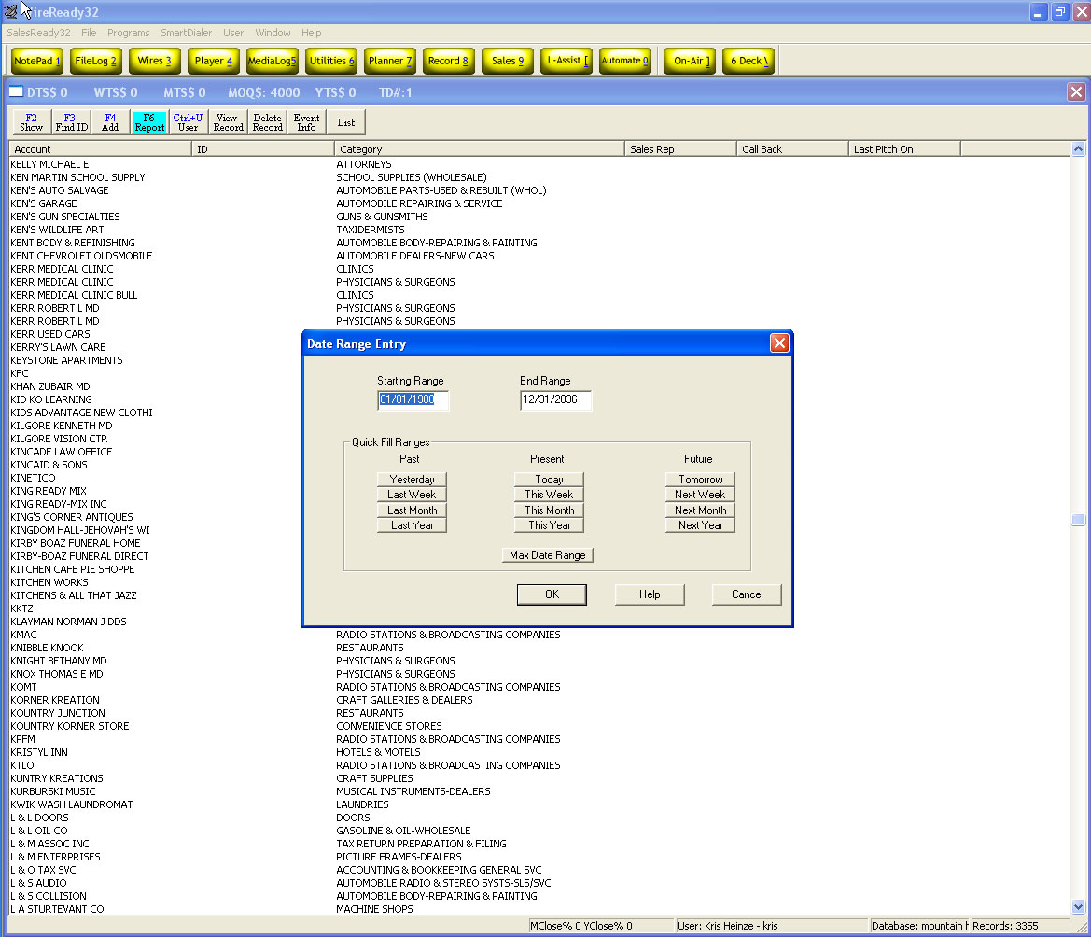
Task: Confirm the date range with OK
Action: (552, 594)
